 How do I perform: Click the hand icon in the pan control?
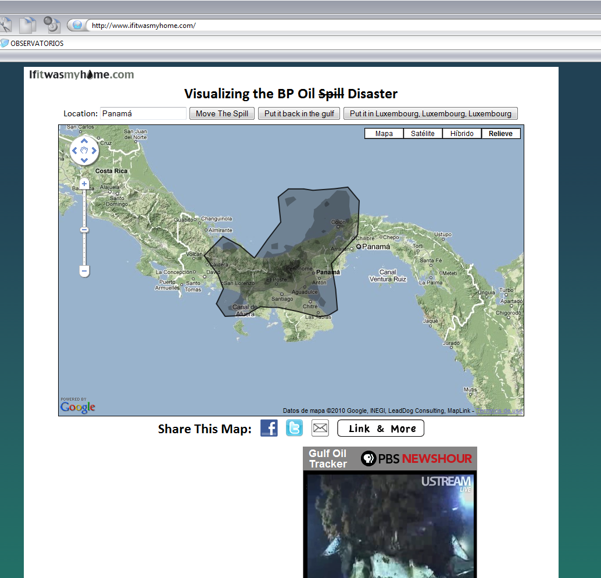point(84,151)
